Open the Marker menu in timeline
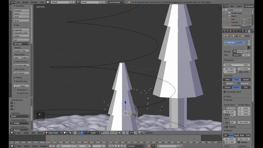This screenshot has width=263, height=148. (x=26, y=146)
